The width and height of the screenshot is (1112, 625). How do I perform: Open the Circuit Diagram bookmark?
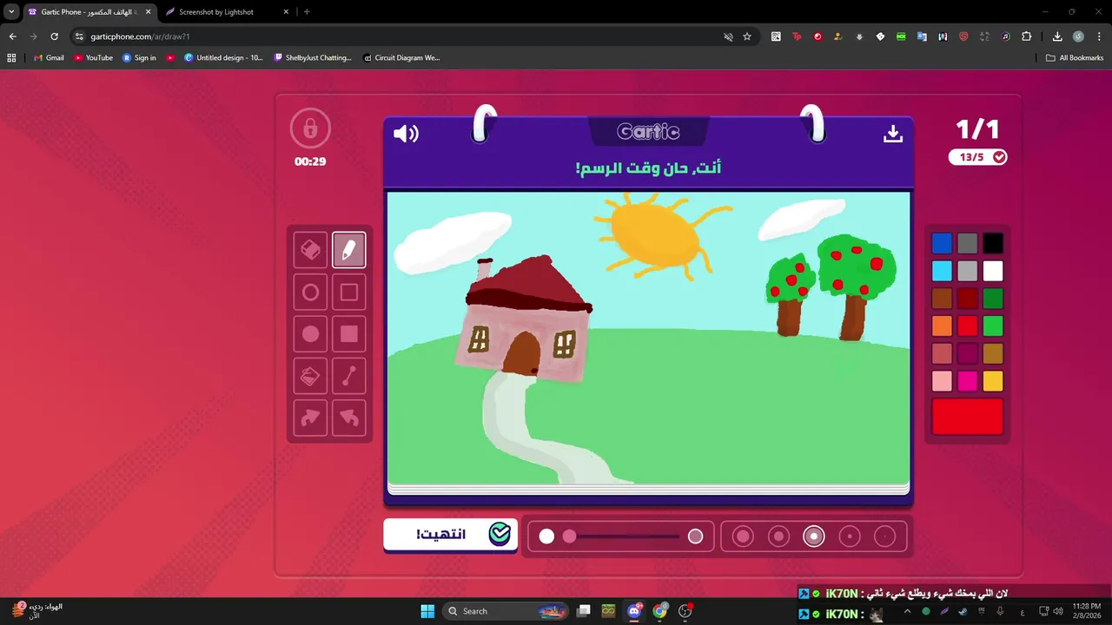[401, 58]
